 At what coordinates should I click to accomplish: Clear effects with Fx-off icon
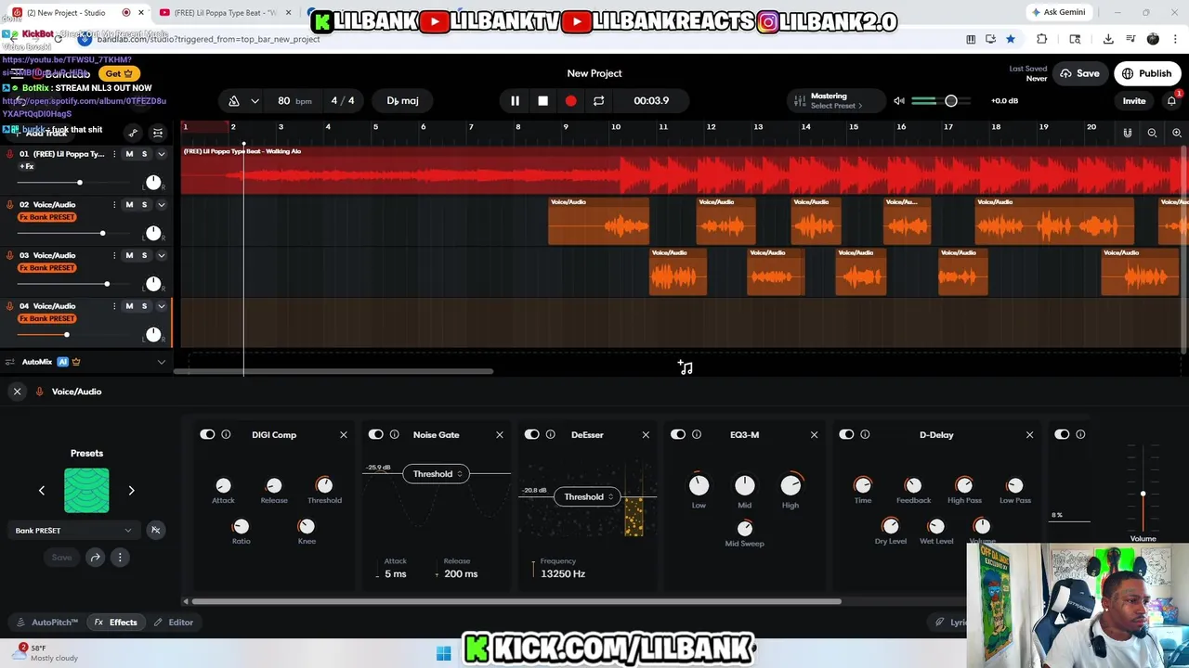coord(155,531)
